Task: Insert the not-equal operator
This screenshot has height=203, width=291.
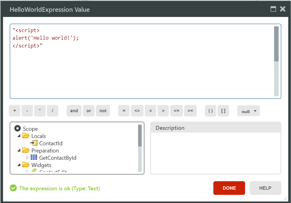Action: [137, 111]
